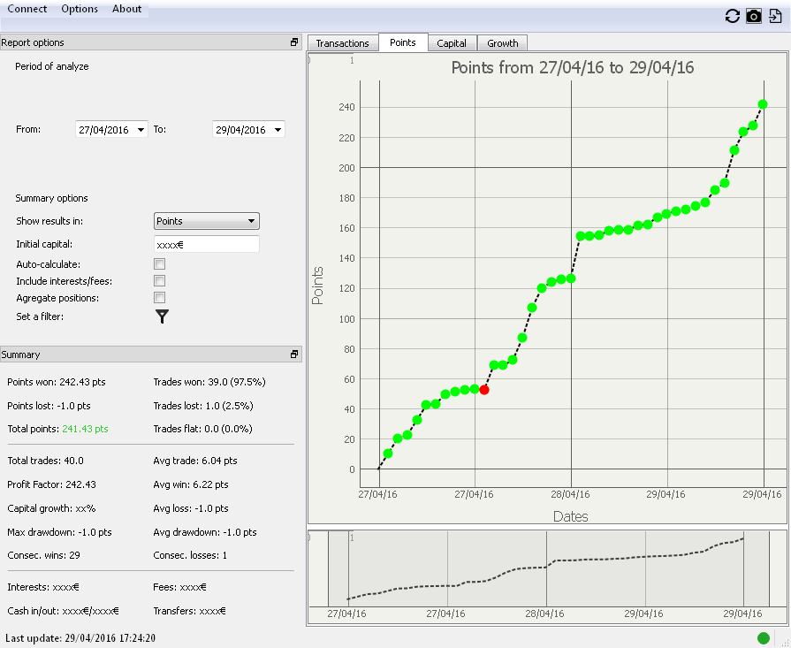Click the Initial capital input field
791x648 pixels.
[206, 244]
